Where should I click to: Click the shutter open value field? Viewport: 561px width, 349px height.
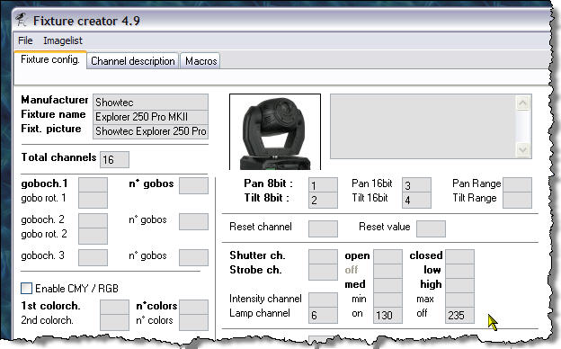point(388,257)
